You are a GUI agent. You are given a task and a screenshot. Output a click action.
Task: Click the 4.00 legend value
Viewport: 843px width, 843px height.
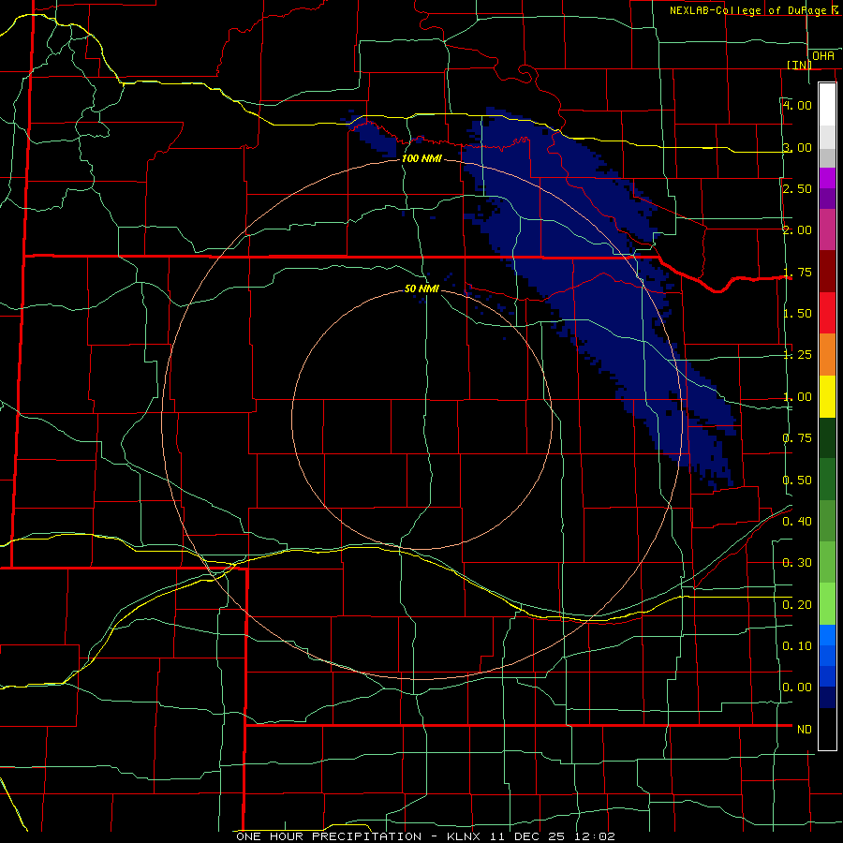coord(797,105)
